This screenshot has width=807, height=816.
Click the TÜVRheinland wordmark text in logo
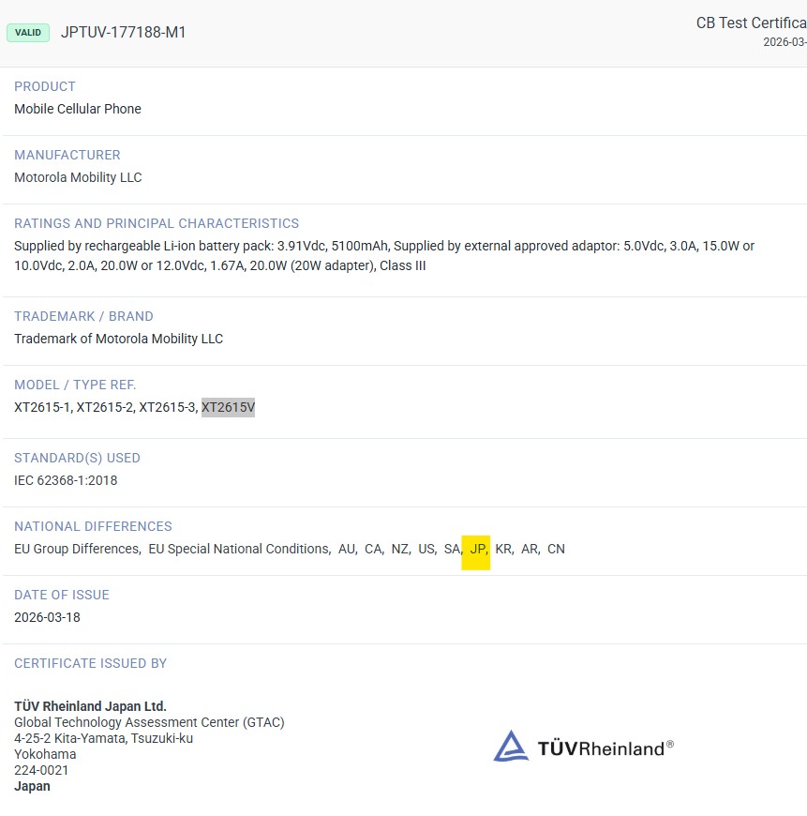(605, 748)
